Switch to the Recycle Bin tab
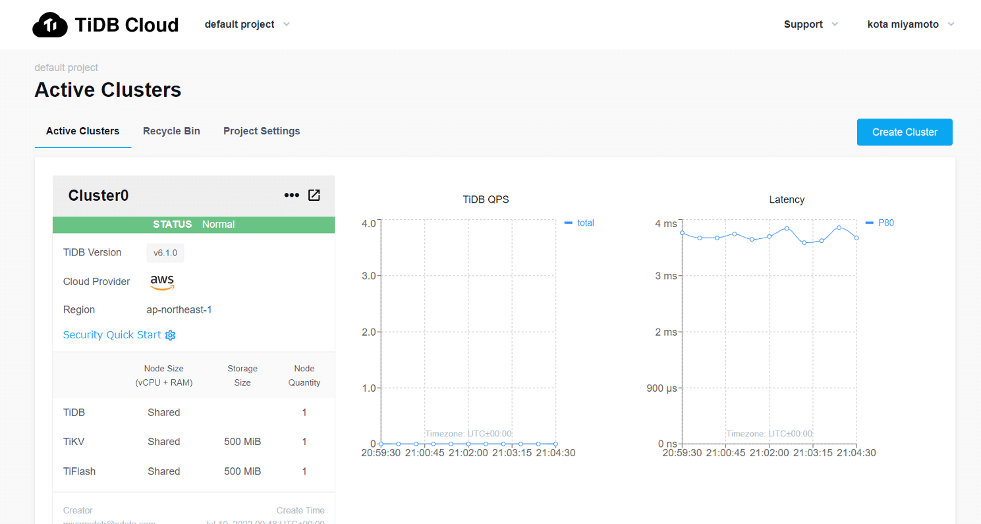 [x=171, y=131]
